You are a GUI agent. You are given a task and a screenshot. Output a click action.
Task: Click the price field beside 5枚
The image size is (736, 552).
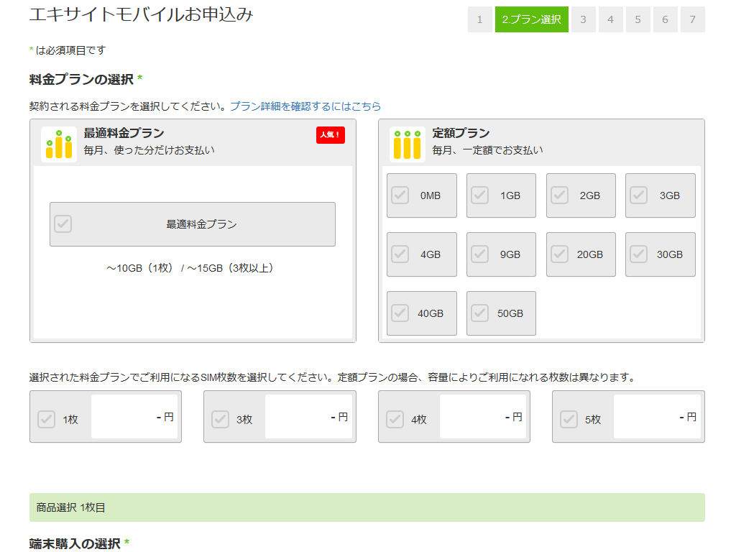point(657,417)
